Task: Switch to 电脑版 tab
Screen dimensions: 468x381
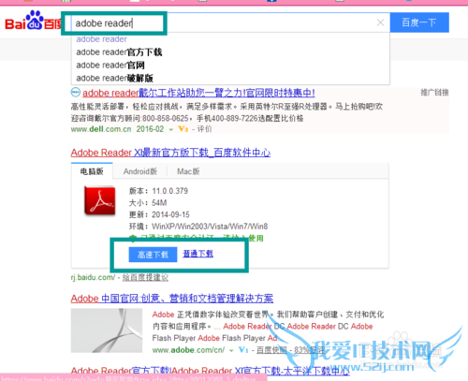Action: 92,171
